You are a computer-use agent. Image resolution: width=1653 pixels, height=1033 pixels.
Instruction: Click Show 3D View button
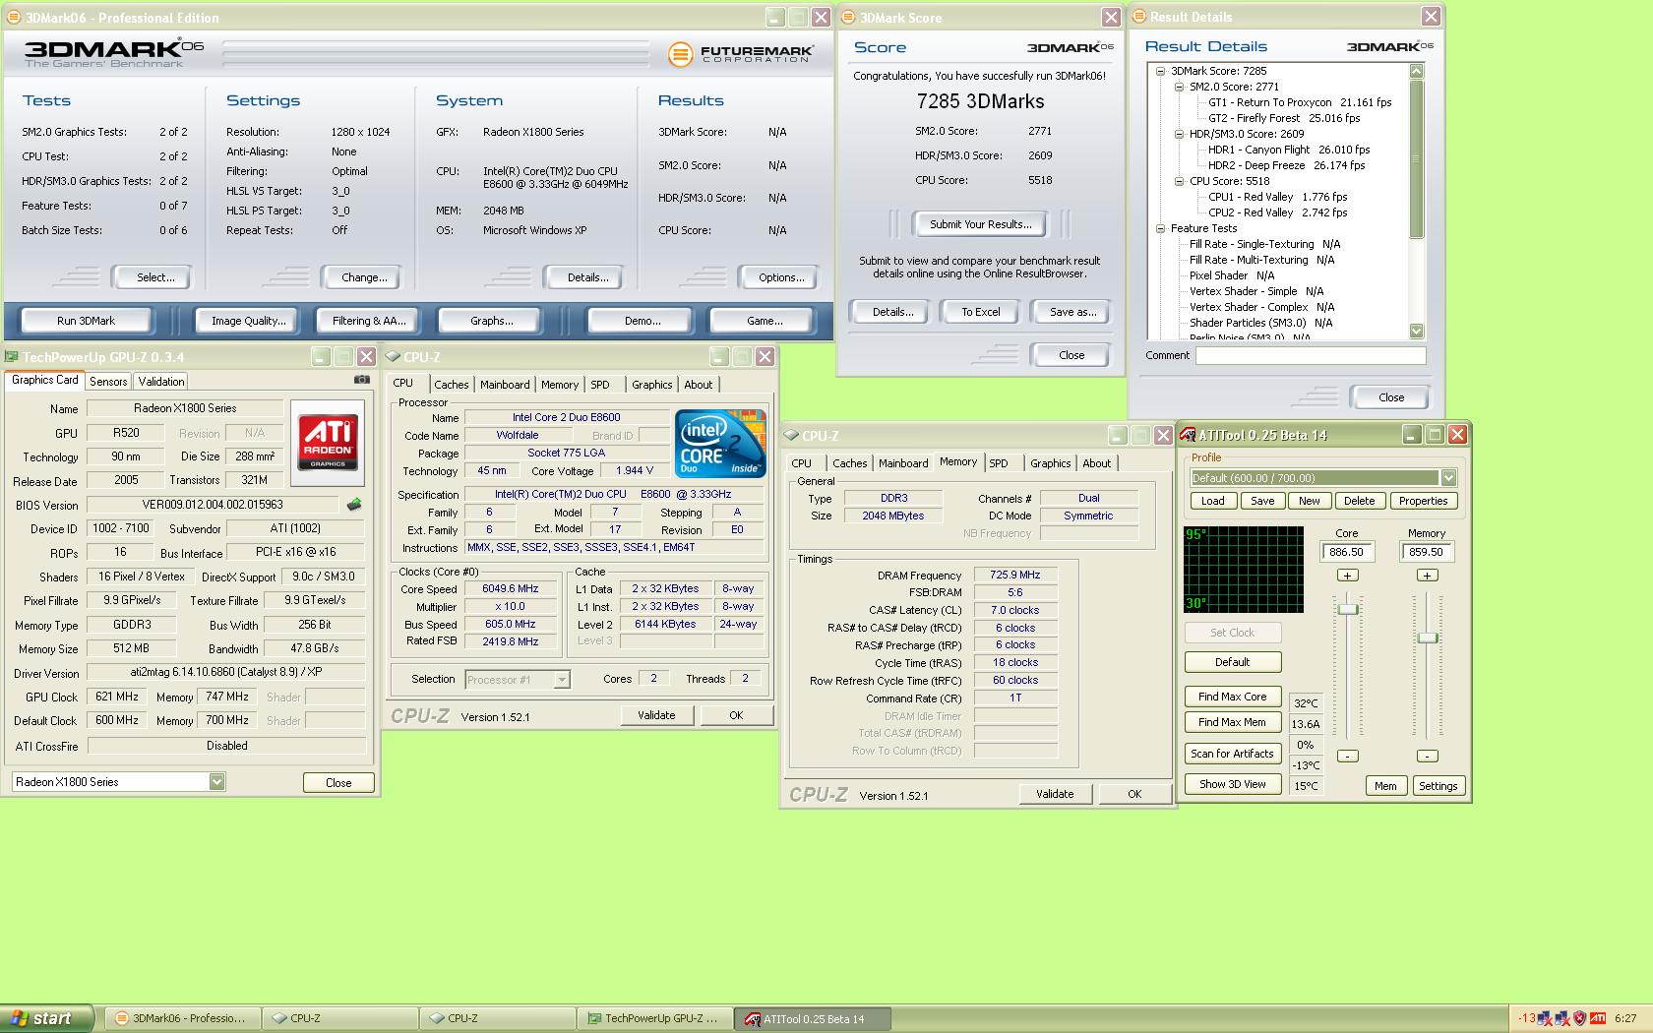(x=1233, y=784)
